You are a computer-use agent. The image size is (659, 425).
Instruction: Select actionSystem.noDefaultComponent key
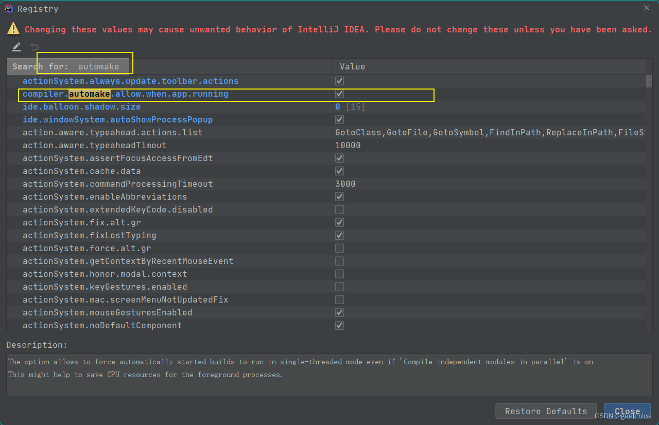(102, 325)
